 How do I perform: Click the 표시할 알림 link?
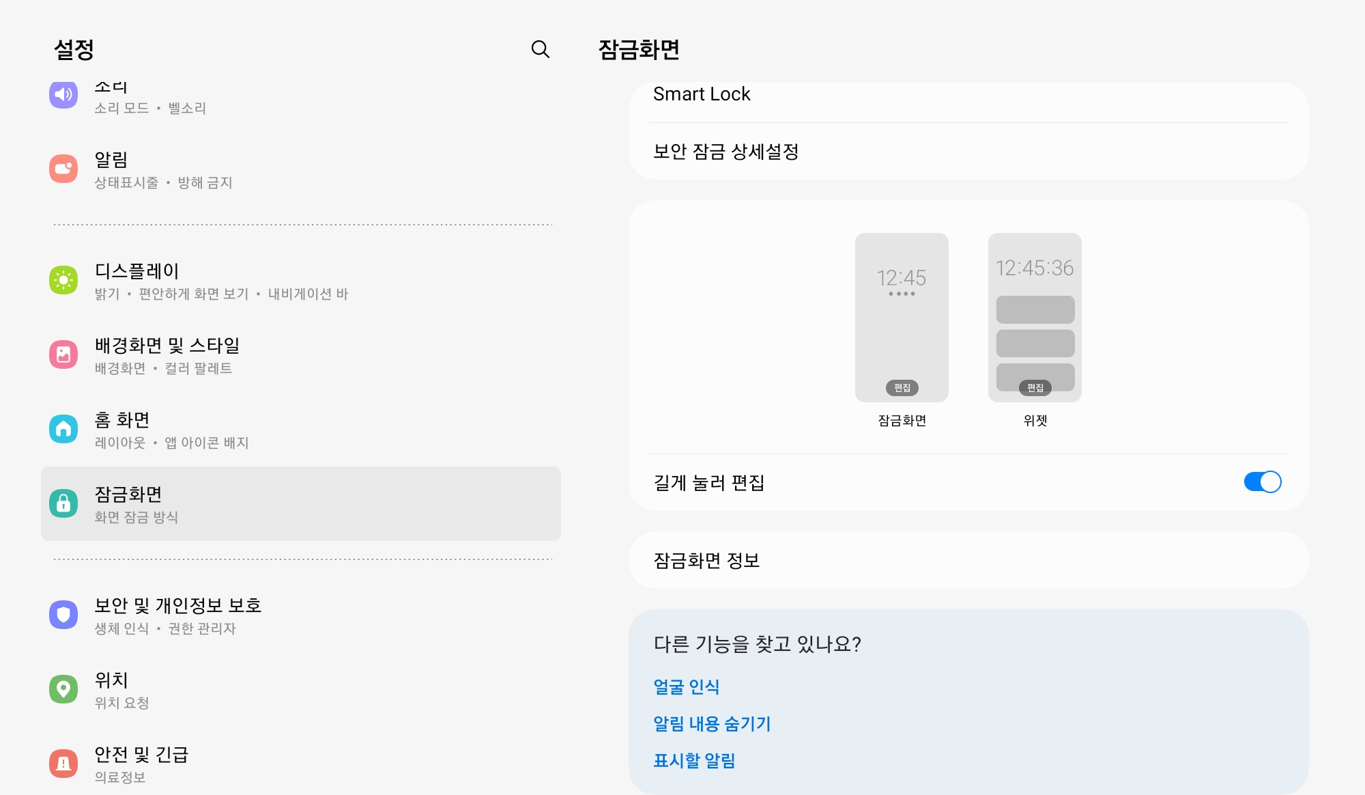(695, 760)
